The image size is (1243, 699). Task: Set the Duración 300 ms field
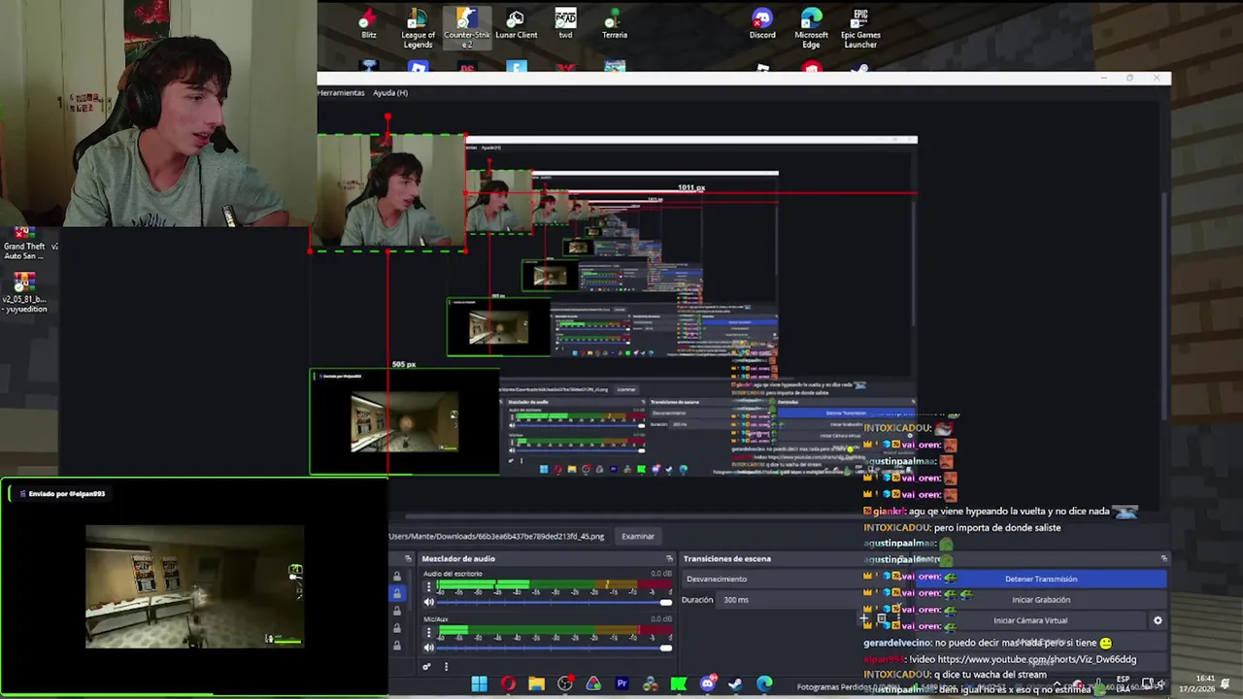click(789, 600)
